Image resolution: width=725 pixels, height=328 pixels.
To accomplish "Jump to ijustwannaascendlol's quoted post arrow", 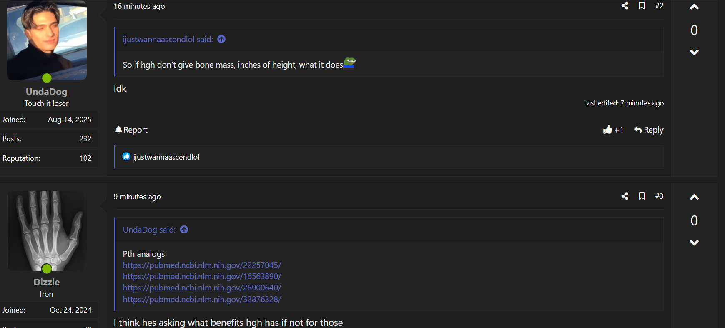I will [221, 39].
